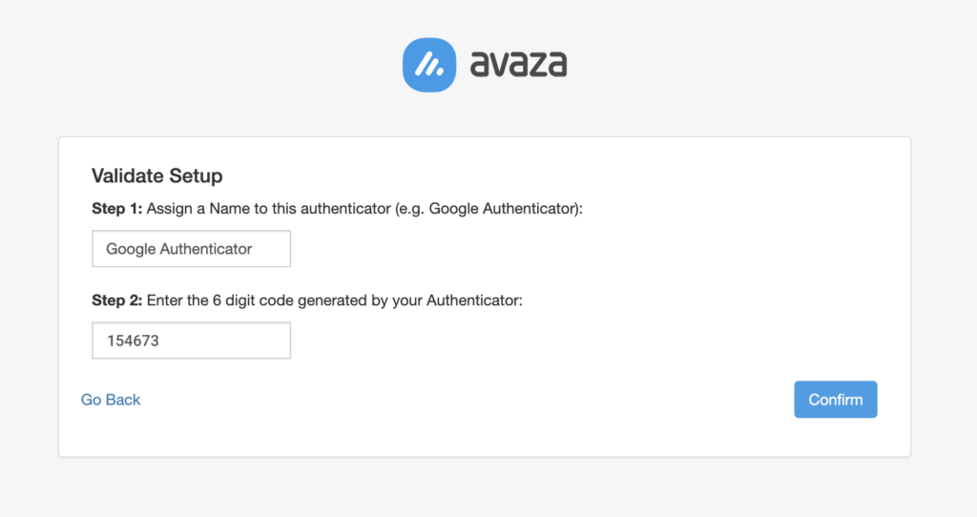Viewport: 977px width, 517px height.
Task: Click the blue Avaza logo icon
Action: [429, 65]
